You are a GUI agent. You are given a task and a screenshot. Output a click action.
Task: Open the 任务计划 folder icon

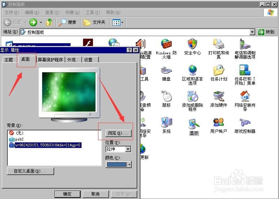(219, 70)
